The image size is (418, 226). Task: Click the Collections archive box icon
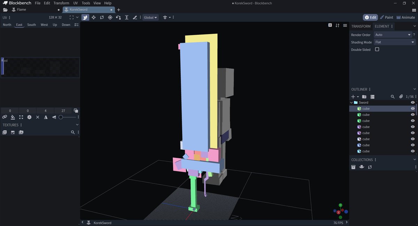tap(353, 167)
